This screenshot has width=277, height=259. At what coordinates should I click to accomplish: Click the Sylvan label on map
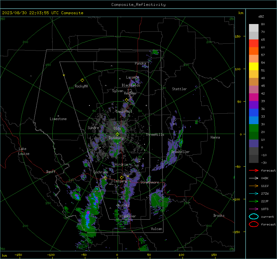coord(118,91)
